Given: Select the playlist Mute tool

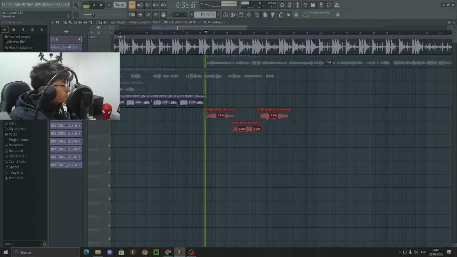Looking at the screenshot, I should [x=80, y=22].
